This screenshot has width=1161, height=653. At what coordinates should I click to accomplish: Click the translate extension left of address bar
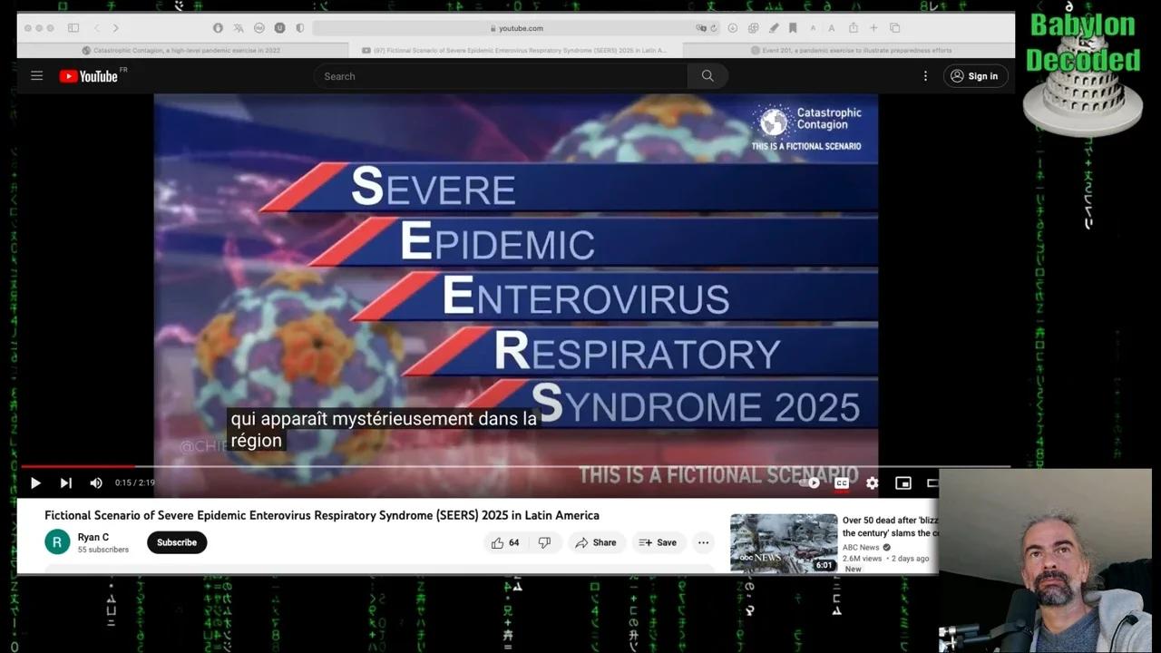(239, 28)
